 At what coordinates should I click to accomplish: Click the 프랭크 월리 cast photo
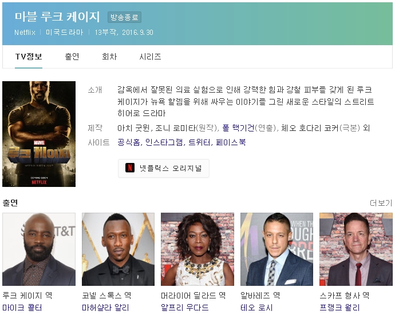[355, 249]
